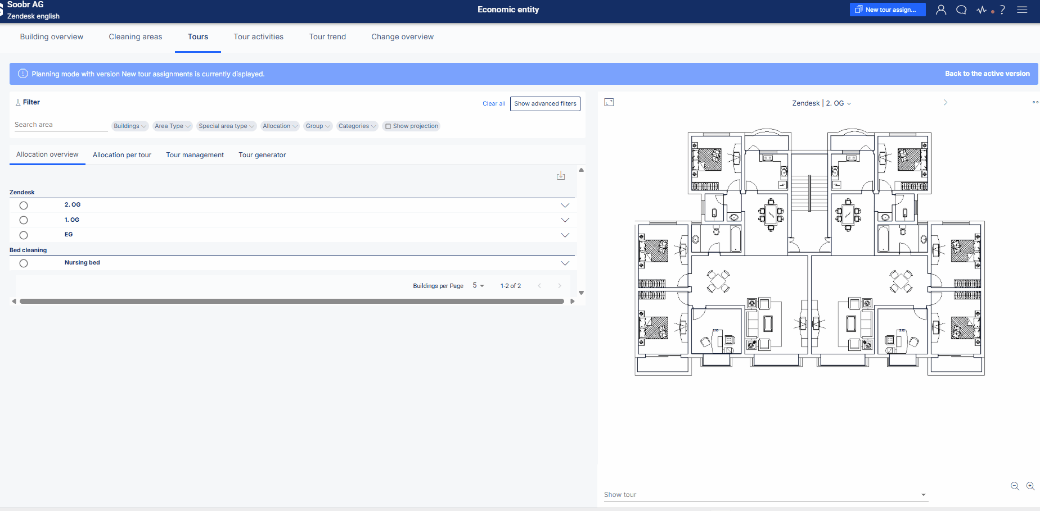Screen dimensions: 1040x511
Task: Open the Allocation filter dropdown
Action: click(280, 126)
